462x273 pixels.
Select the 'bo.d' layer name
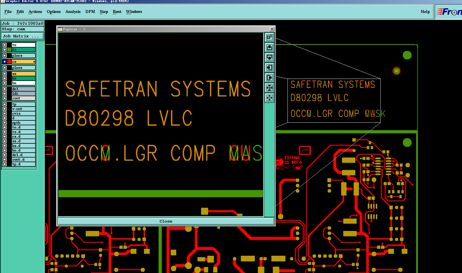(23, 150)
